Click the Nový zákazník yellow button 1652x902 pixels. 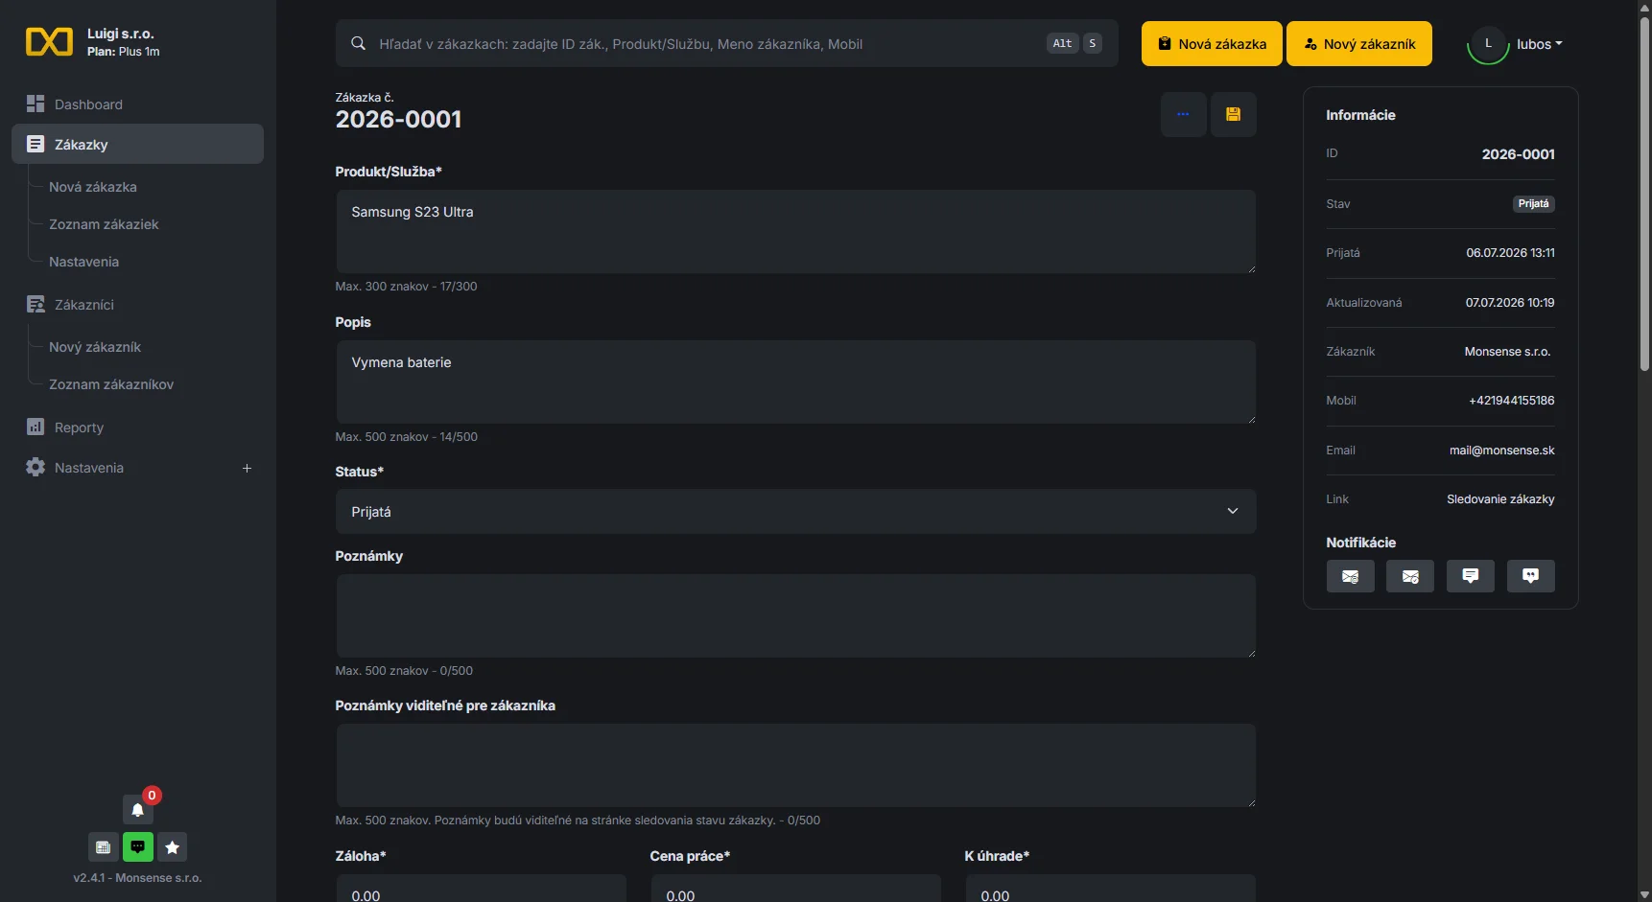(1358, 44)
